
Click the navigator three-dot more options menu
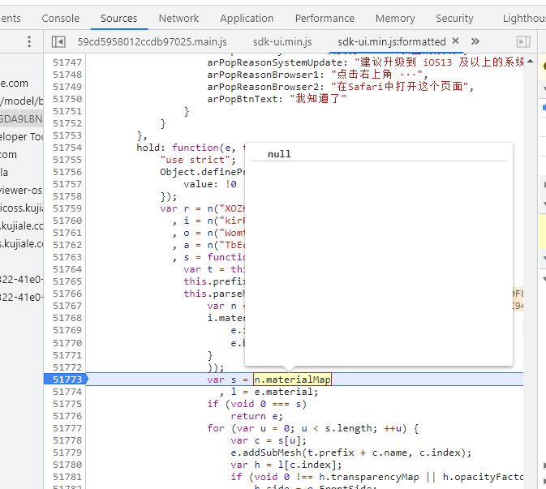(x=29, y=41)
